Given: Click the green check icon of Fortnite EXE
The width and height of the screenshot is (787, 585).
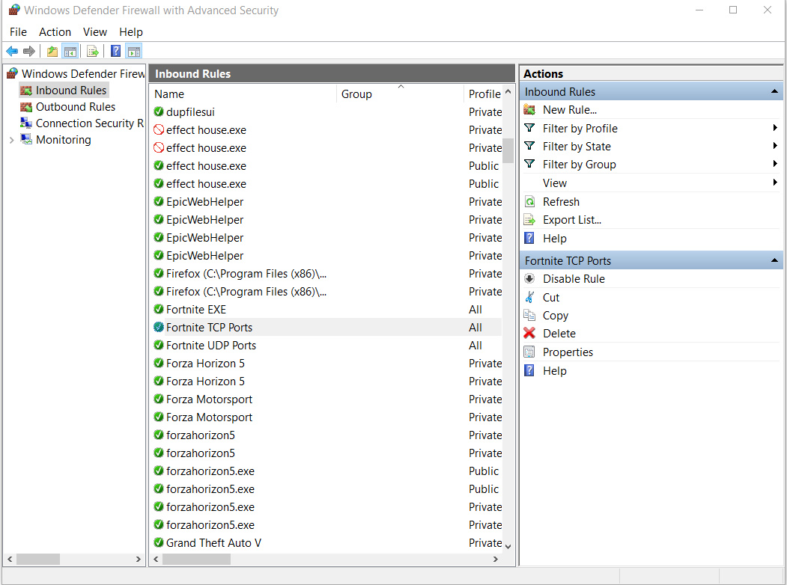Looking at the screenshot, I should pyautogui.click(x=159, y=309).
